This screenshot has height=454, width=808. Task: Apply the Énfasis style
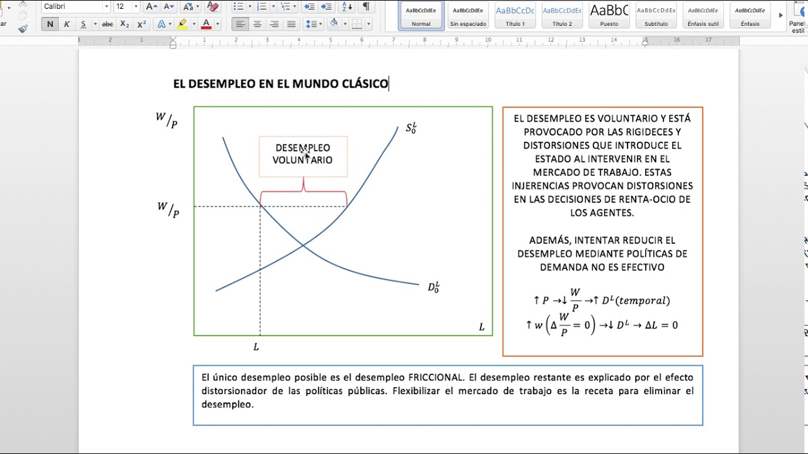pos(750,15)
